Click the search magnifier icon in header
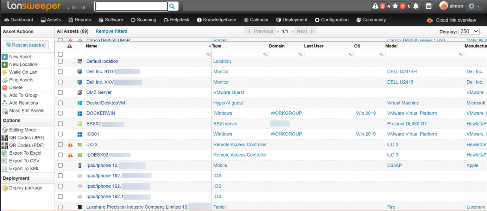 tap(173, 6)
